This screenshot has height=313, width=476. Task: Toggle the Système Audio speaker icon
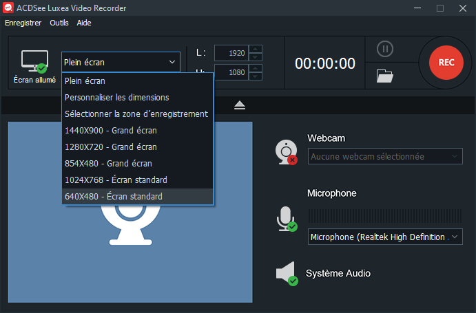tap(286, 273)
